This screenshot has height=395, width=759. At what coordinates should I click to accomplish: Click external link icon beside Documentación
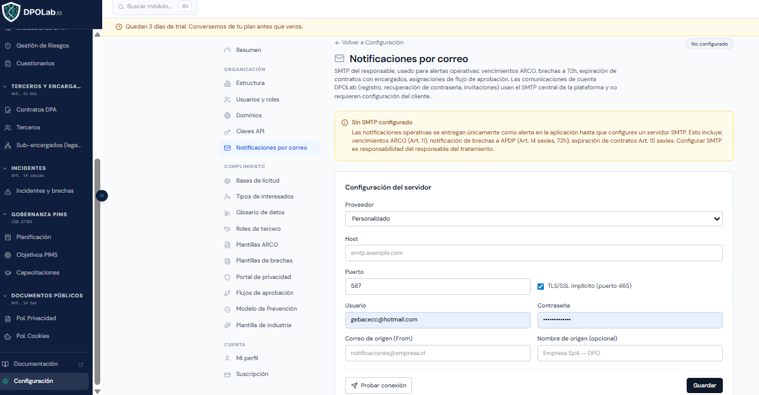tap(81, 364)
